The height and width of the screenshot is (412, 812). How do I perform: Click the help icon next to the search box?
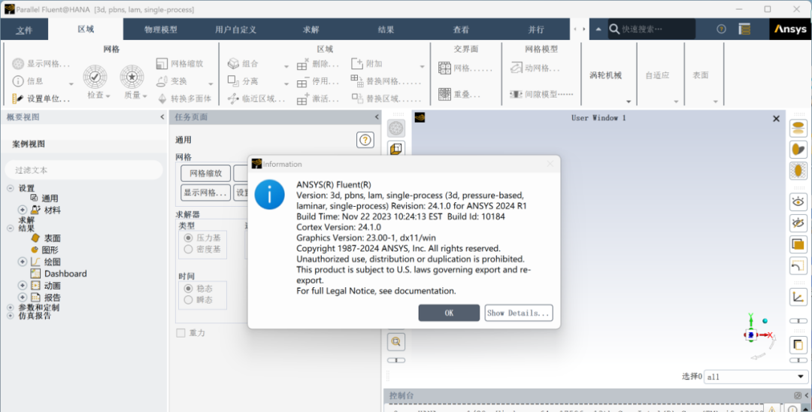coord(721,29)
